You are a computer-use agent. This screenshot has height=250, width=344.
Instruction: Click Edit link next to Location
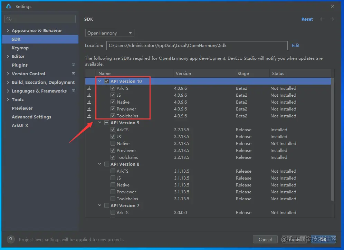(296, 45)
